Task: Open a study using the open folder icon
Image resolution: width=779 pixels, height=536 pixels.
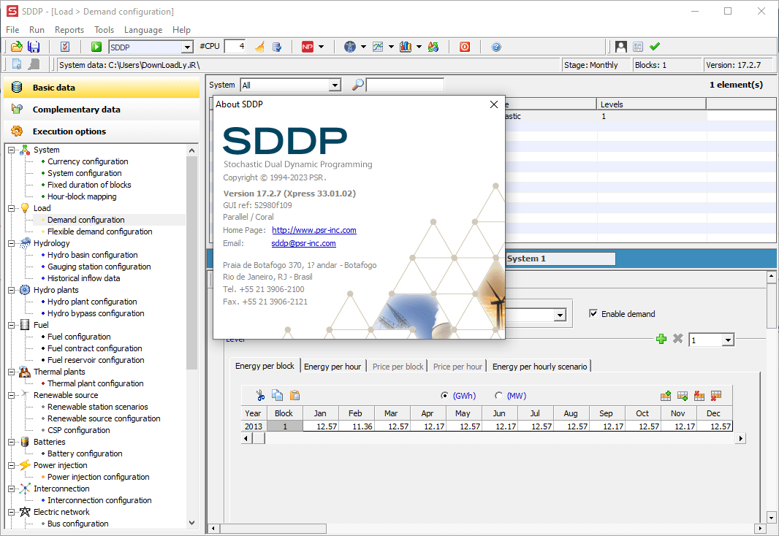Action: [x=16, y=45]
